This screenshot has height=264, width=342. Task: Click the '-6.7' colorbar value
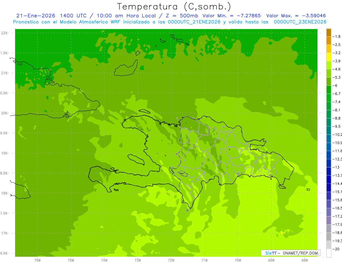(337, 94)
